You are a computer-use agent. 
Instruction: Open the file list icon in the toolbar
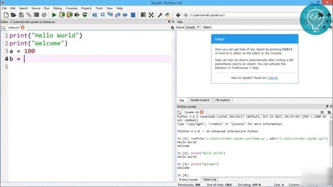tap(36, 15)
